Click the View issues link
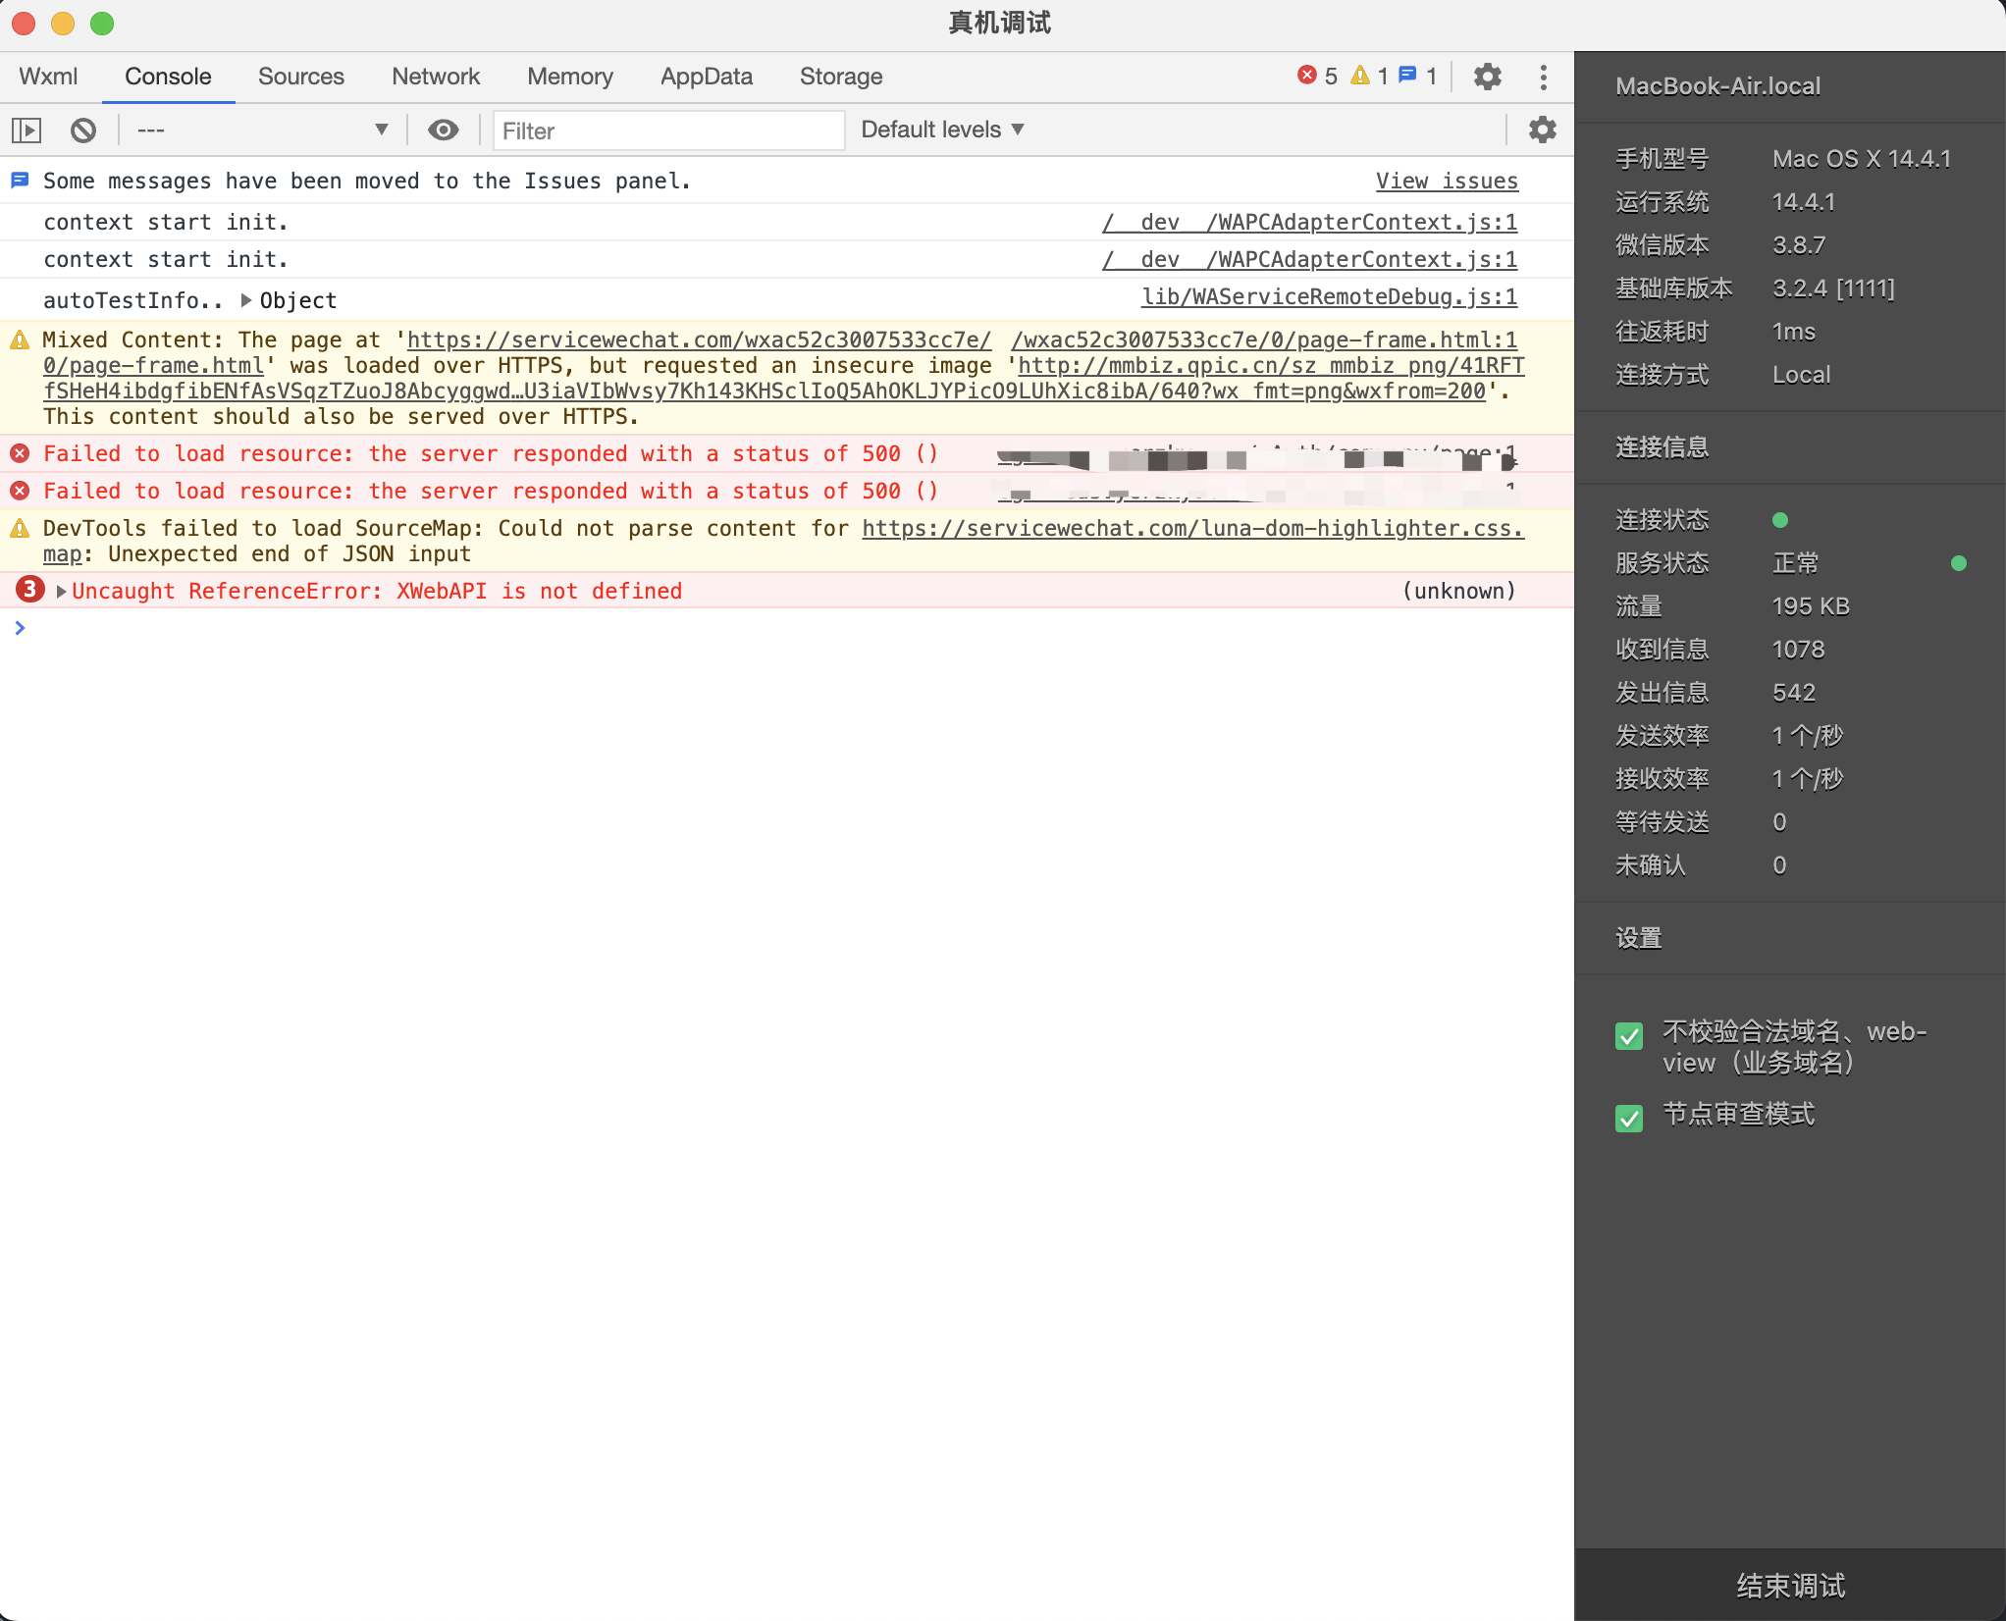Viewport: 2006px width, 1621px height. 1446,181
